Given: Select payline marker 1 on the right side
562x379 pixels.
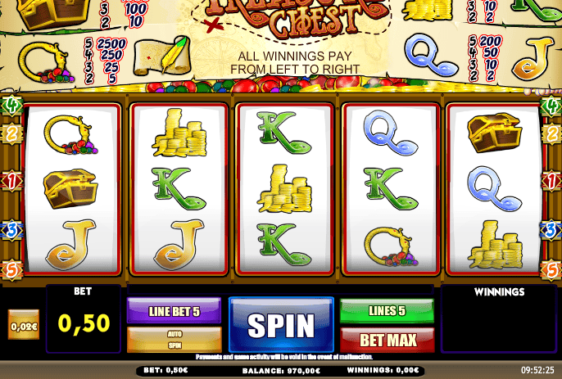Looking at the screenshot, I should (x=551, y=181).
